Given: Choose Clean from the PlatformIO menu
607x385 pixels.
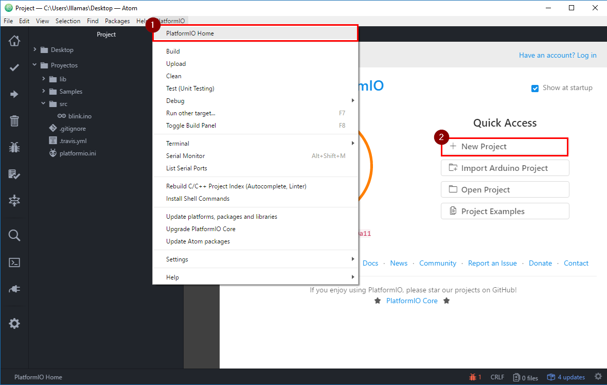Looking at the screenshot, I should (256, 76).
